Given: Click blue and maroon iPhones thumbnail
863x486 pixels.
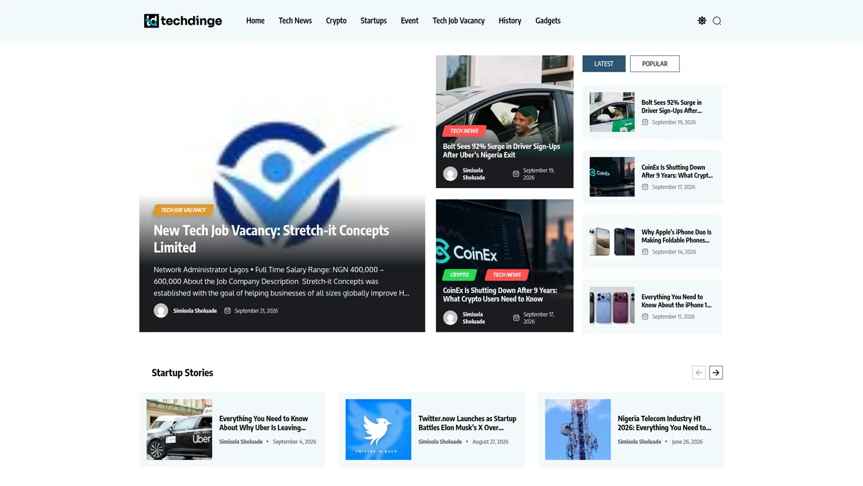Looking at the screenshot, I should click(612, 307).
